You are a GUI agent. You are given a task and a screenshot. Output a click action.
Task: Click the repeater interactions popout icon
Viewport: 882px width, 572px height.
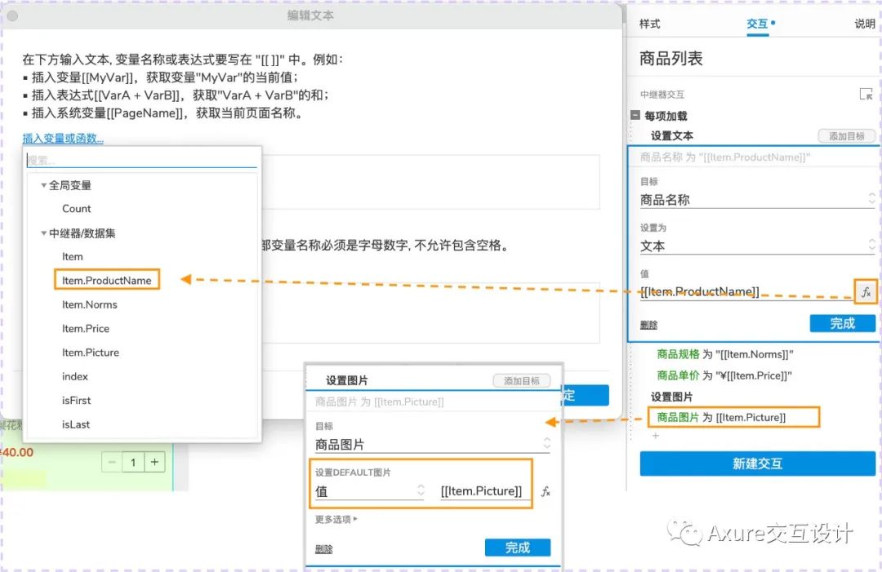(866, 95)
